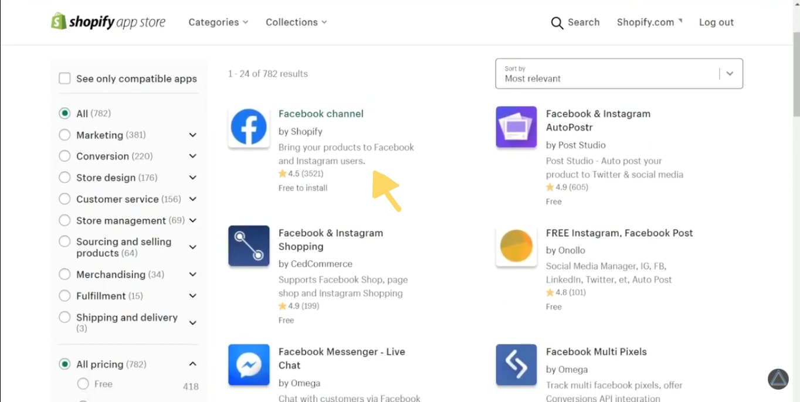Expand the Conversion subcategories chevron
This screenshot has width=800, height=402.
point(192,156)
